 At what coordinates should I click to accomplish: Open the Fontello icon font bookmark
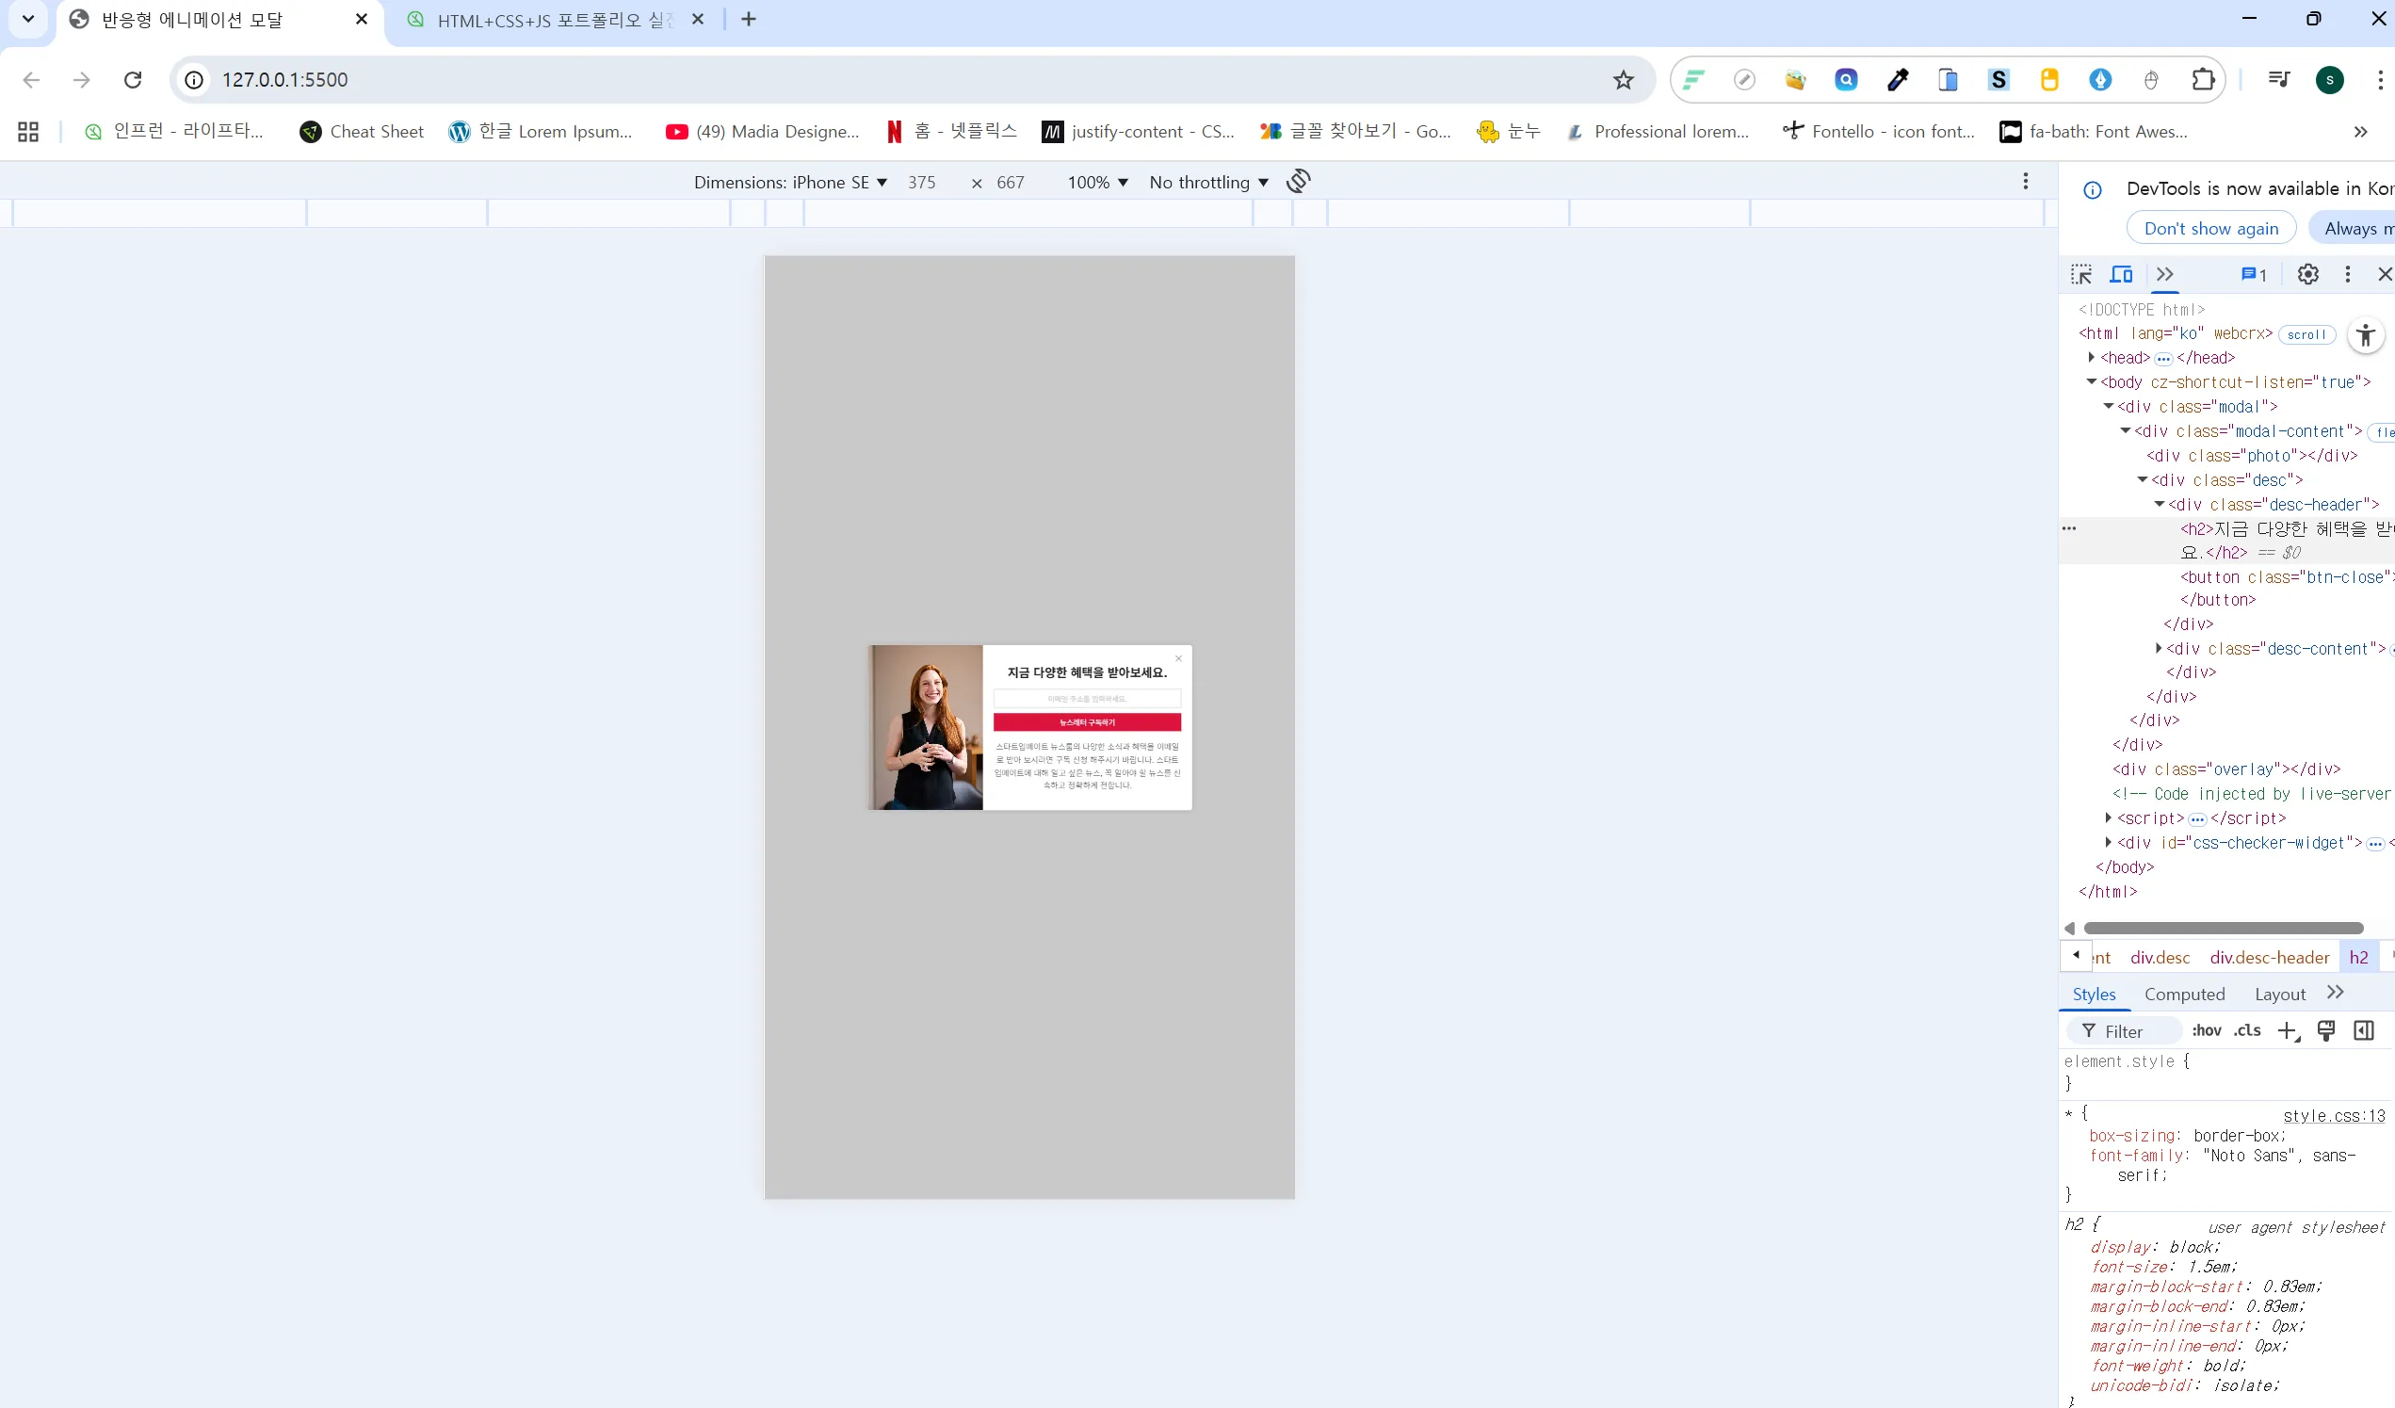pos(1879,132)
